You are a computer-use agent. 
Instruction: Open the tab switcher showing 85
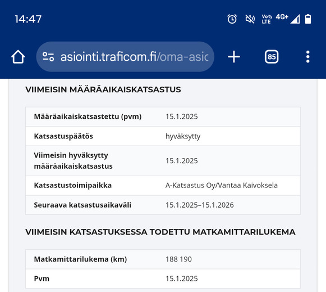(272, 57)
